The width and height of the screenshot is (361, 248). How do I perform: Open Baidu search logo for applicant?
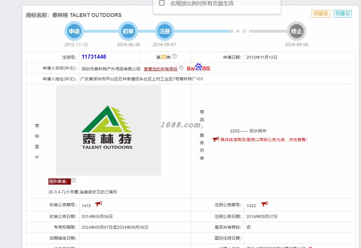[199, 67]
